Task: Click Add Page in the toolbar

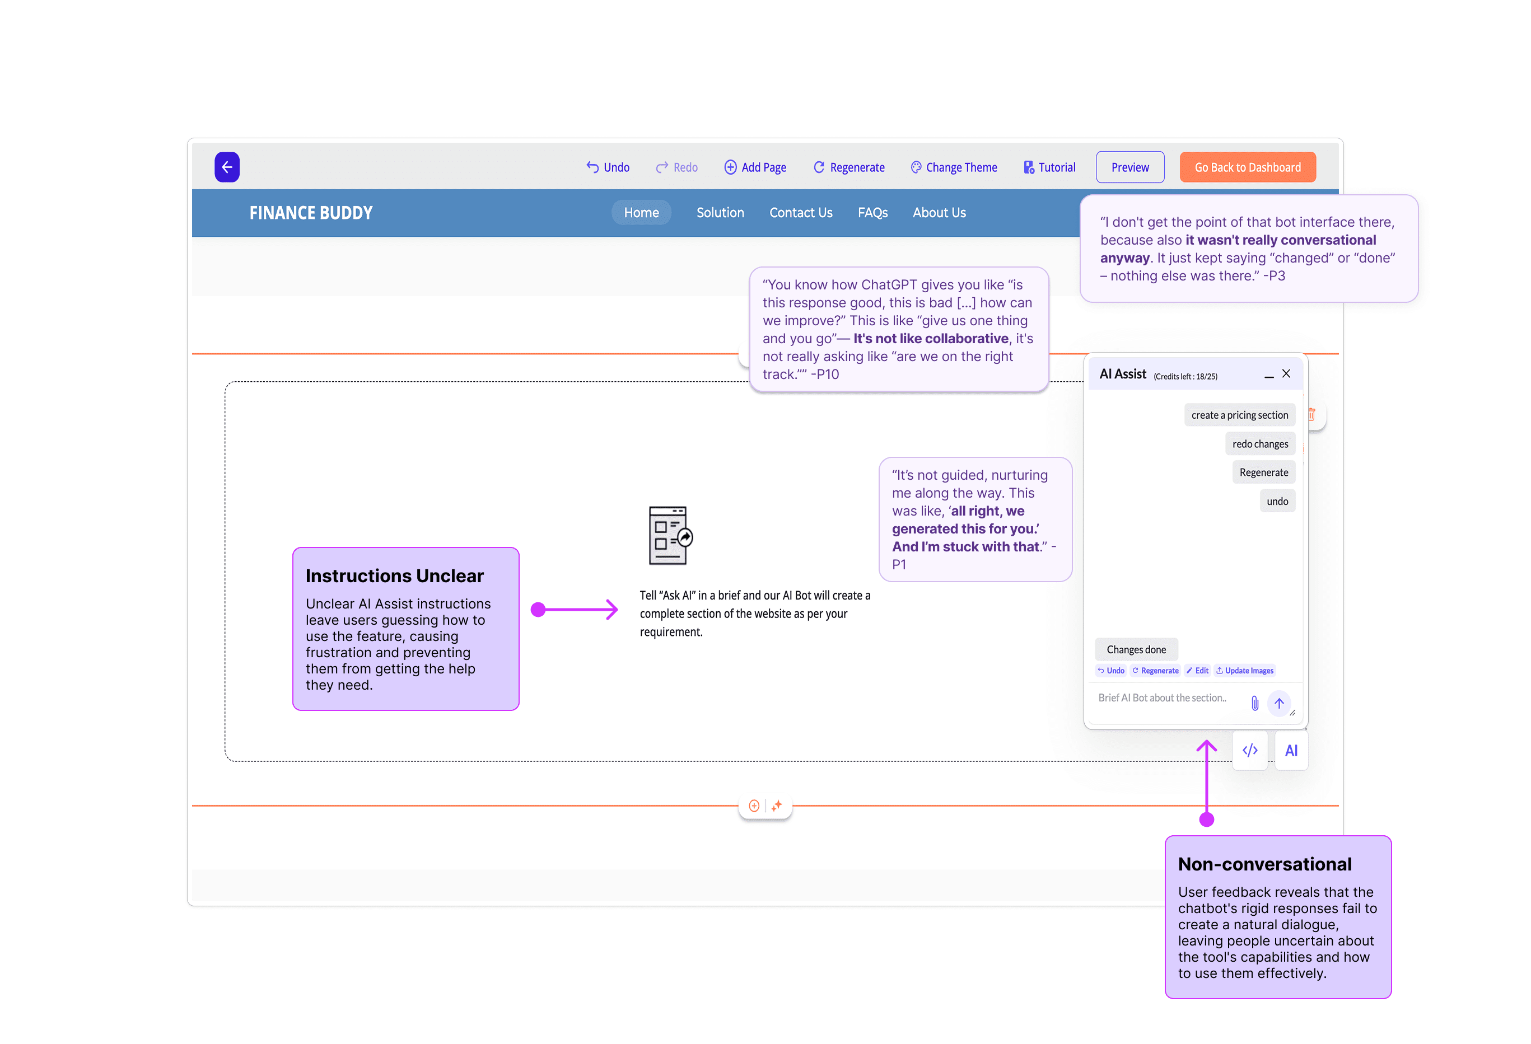Action: pos(755,167)
